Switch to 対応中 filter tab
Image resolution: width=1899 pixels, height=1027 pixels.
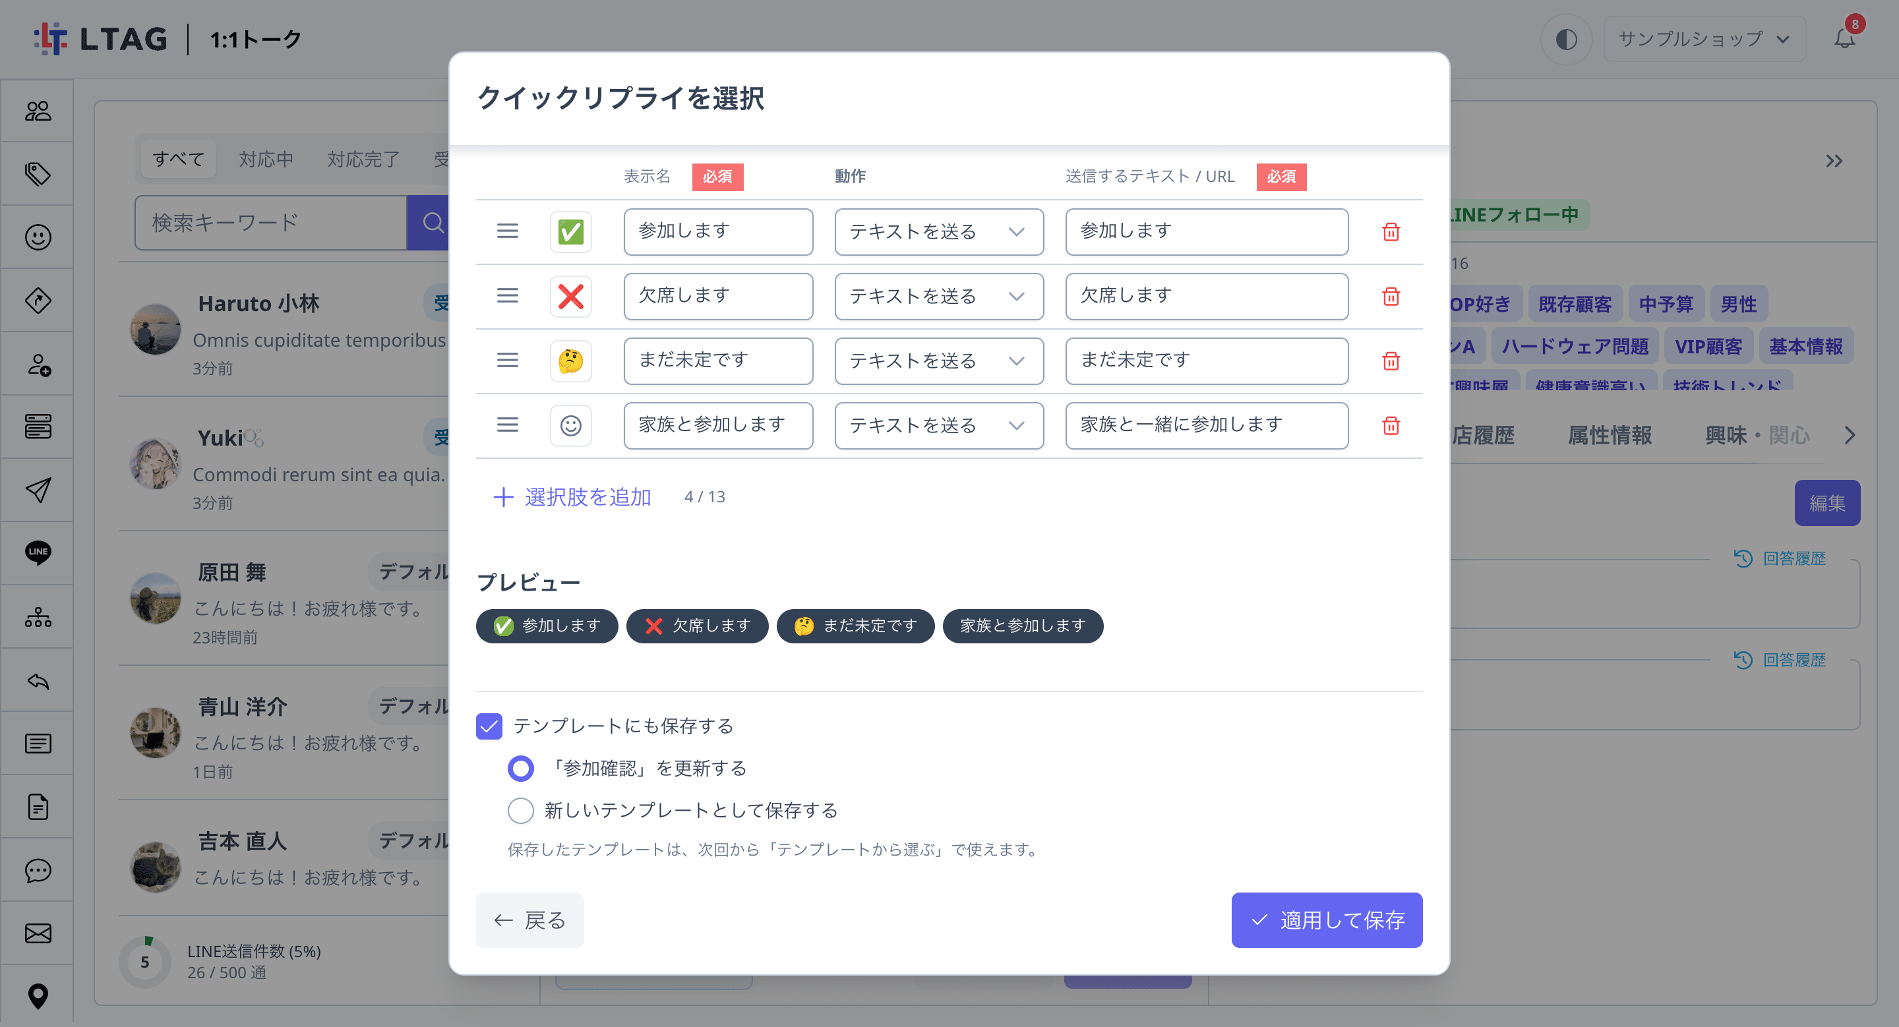(x=266, y=158)
